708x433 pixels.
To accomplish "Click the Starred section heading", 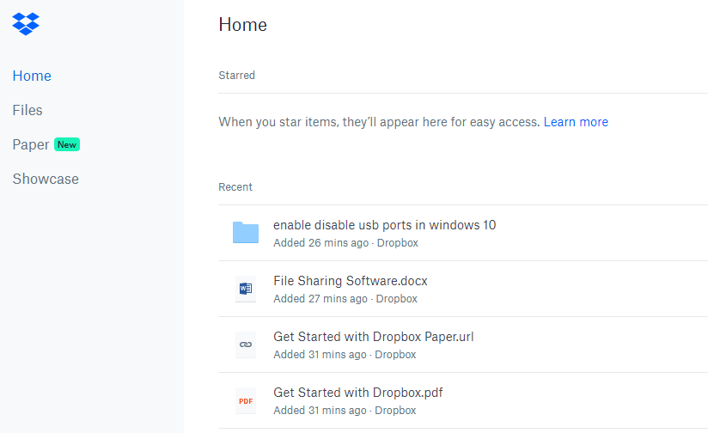I will pos(236,76).
